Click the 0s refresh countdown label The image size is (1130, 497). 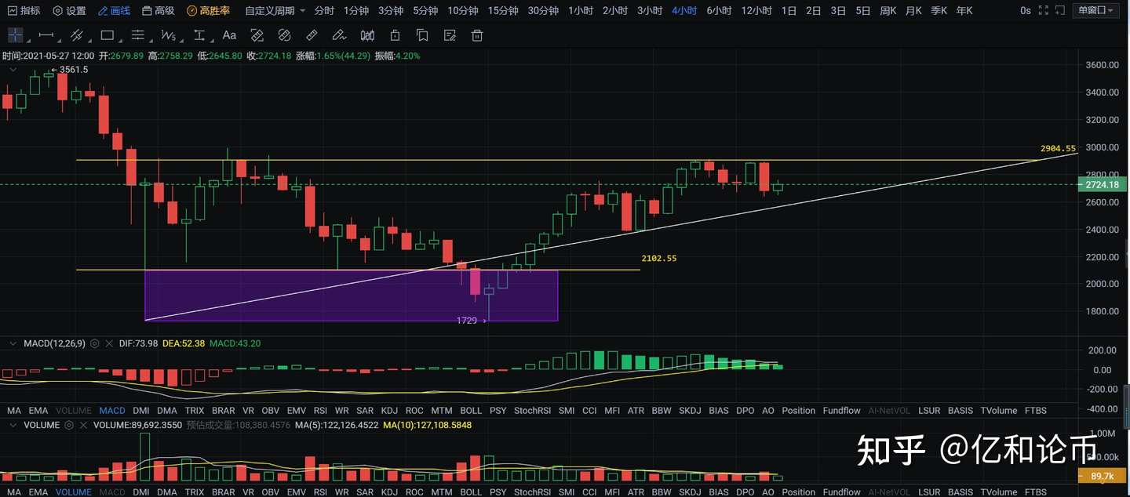1026,11
